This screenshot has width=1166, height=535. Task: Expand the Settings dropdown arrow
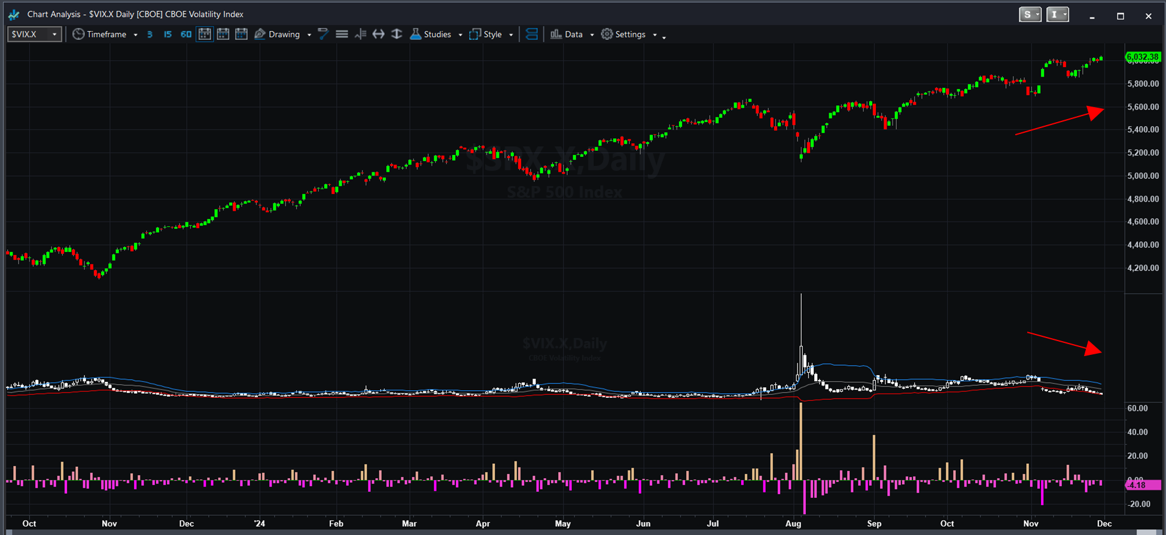pos(654,35)
